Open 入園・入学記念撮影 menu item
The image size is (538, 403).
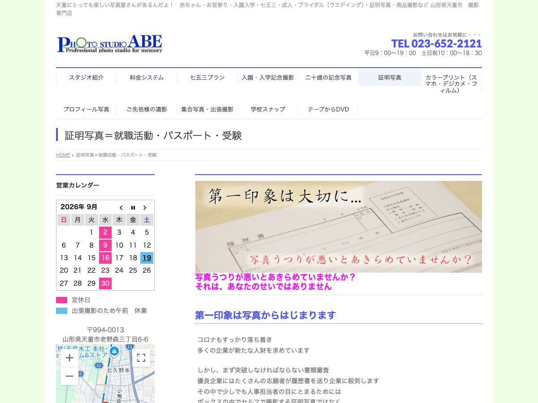pos(268,77)
